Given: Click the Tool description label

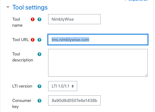Looking at the screenshot, I should (23, 57).
